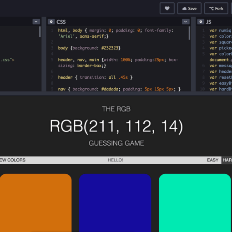Open JS panel settings gear

click(x=201, y=22)
